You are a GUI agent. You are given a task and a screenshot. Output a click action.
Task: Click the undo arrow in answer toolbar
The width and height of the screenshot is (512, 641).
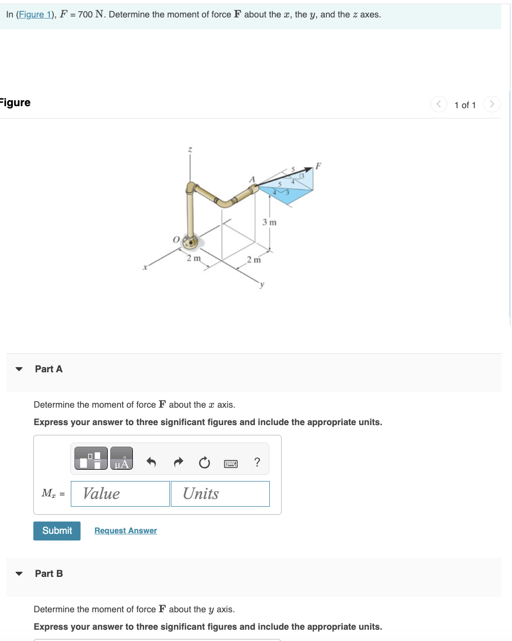(151, 463)
